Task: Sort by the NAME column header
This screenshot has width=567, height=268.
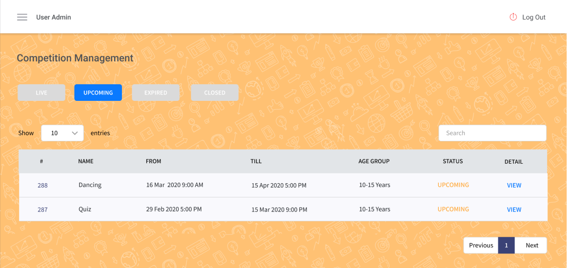Action: [86, 161]
